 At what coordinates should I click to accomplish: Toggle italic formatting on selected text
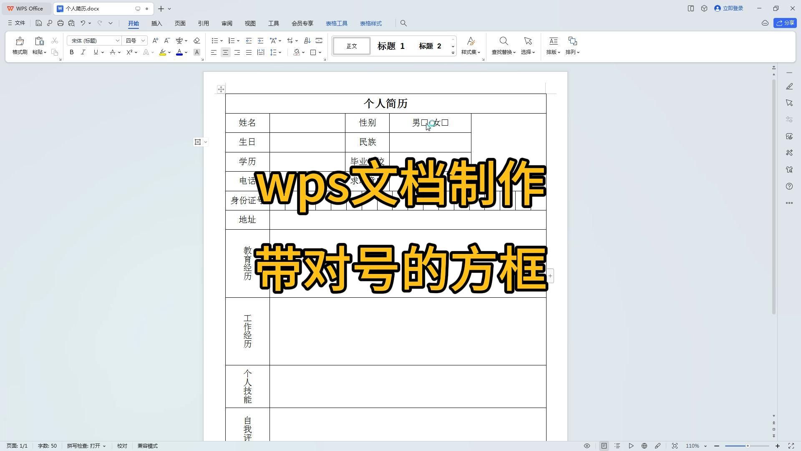point(83,52)
